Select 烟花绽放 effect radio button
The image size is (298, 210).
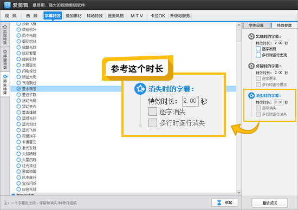pos(18,41)
